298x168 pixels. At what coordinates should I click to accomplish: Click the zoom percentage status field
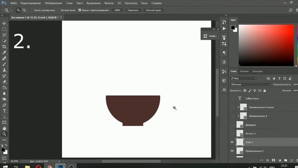click(14, 161)
